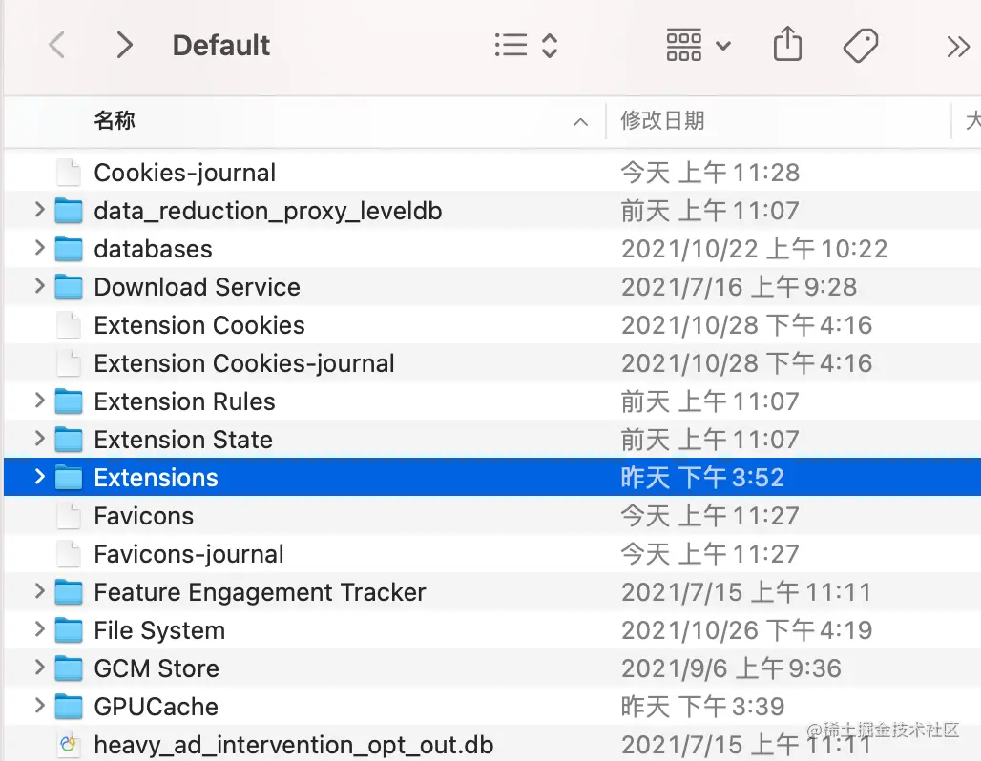Select the data_reduction_proxy_leveldb name
This screenshot has width=981, height=761.
268,211
